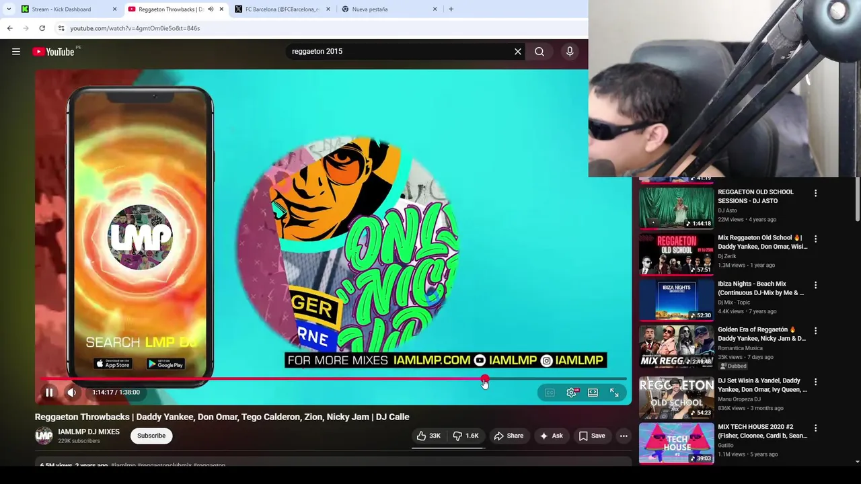Open options for Mix Reggaeton Old School

click(815, 239)
